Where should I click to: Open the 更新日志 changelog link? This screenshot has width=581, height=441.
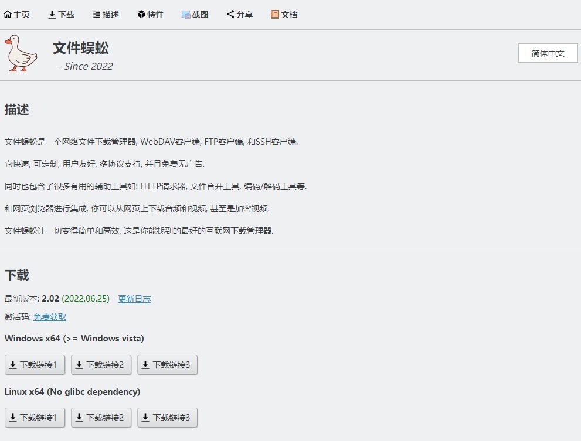point(134,299)
